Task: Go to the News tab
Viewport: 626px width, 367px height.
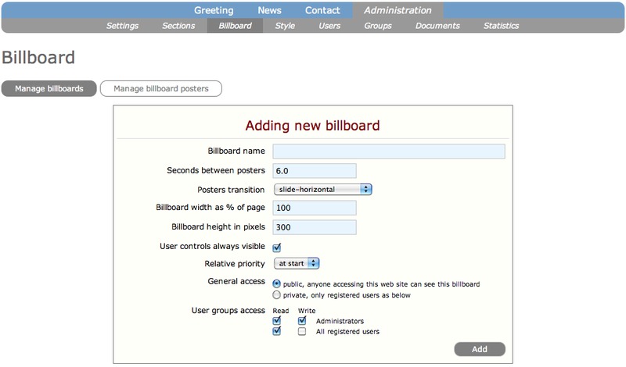Action: 269,11
